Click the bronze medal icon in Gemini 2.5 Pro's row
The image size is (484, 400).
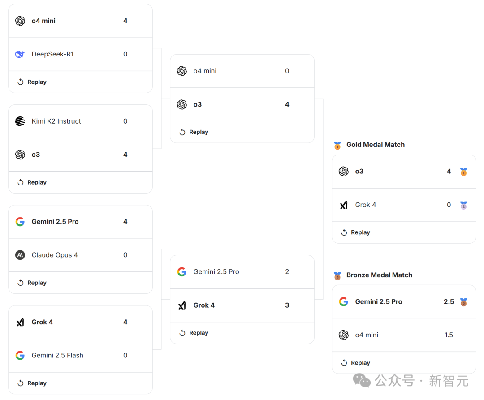[x=464, y=302]
